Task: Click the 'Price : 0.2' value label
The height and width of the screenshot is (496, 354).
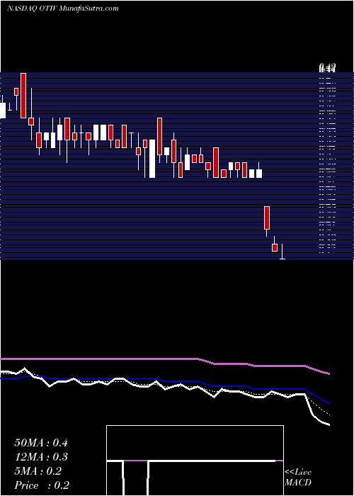Action: pos(42,485)
